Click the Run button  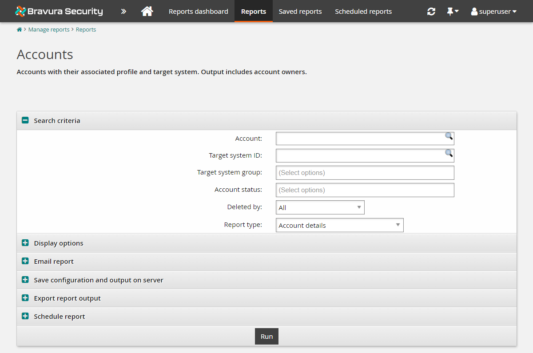266,336
